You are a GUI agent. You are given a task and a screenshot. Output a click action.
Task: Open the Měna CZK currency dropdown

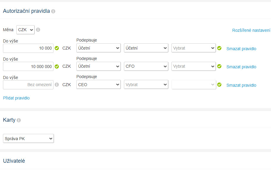(x=26, y=30)
